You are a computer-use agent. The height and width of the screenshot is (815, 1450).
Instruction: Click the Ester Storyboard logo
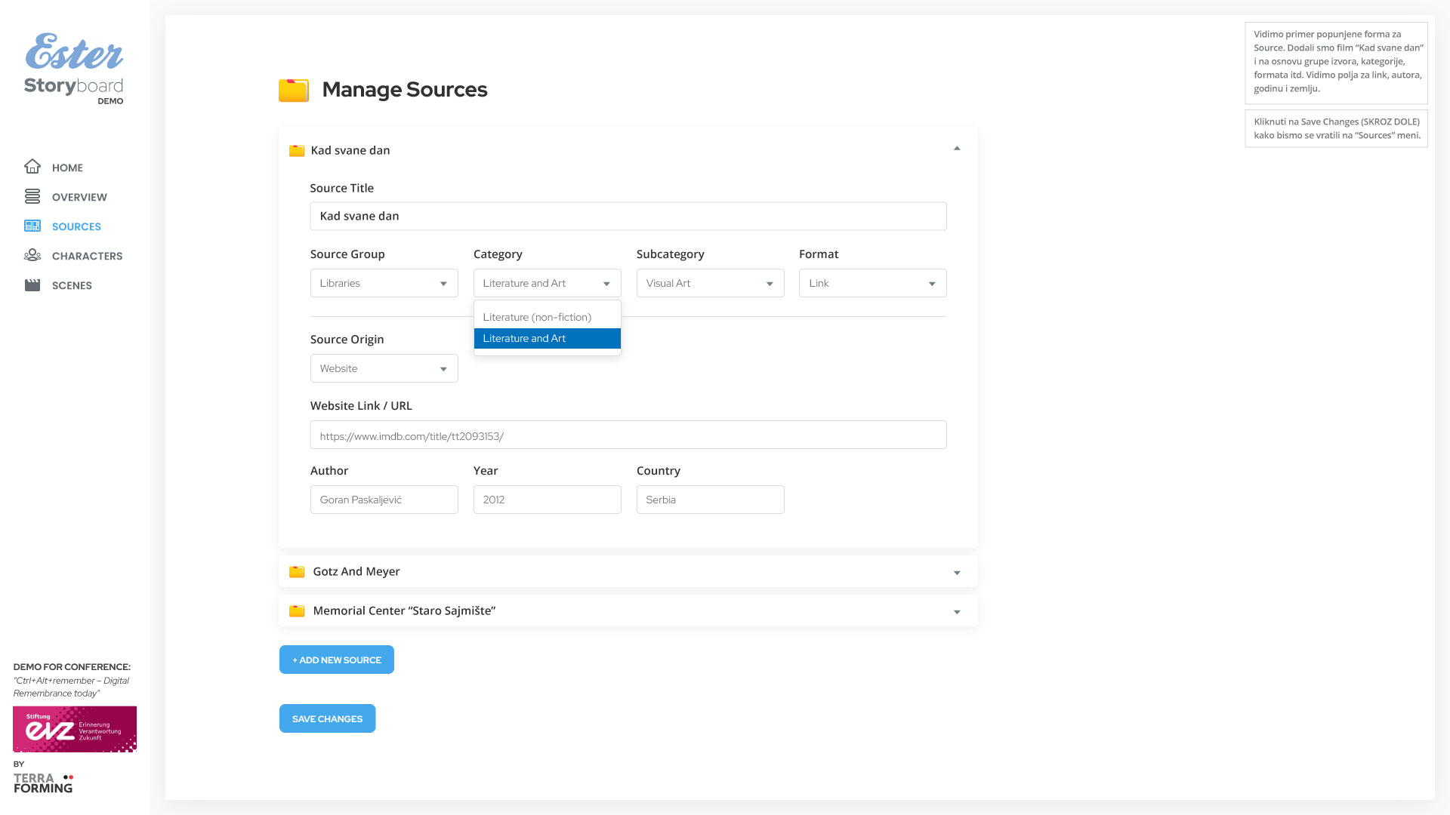click(74, 68)
